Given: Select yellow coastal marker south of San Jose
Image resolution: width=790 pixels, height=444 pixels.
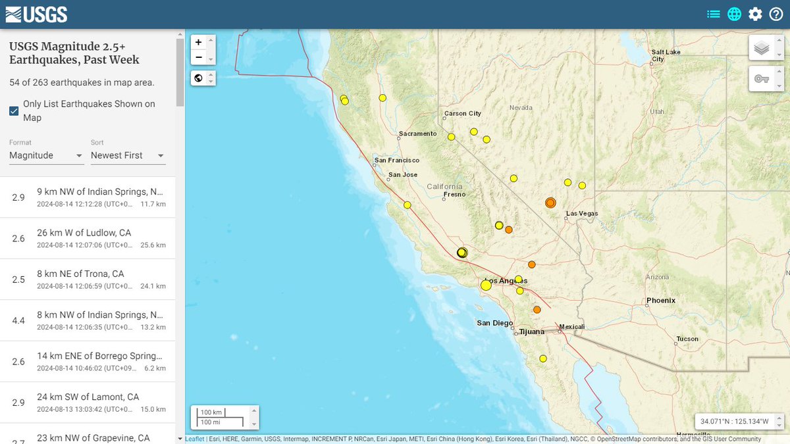Looking at the screenshot, I should point(408,205).
